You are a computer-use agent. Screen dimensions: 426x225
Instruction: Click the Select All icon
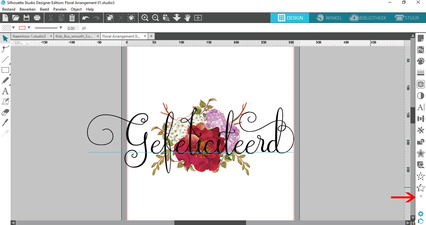pyautogui.click(x=110, y=18)
